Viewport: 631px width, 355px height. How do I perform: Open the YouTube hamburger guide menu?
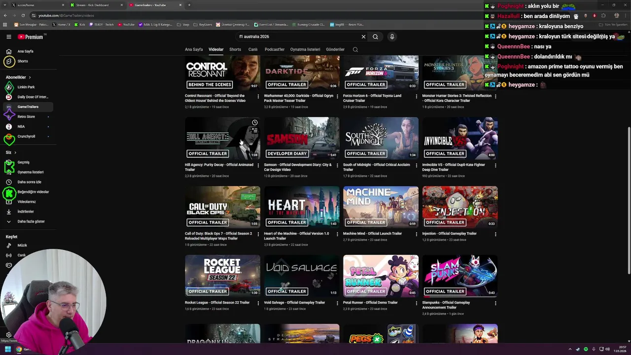point(9,36)
